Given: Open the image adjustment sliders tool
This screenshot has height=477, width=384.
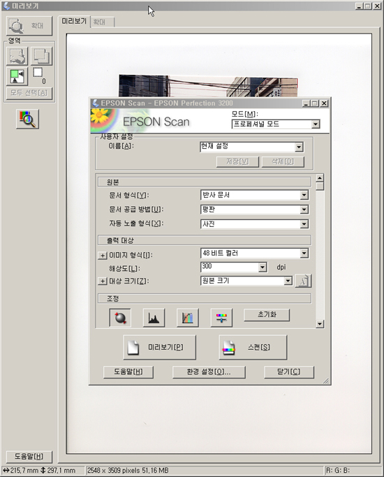Looking at the screenshot, I should [x=221, y=318].
